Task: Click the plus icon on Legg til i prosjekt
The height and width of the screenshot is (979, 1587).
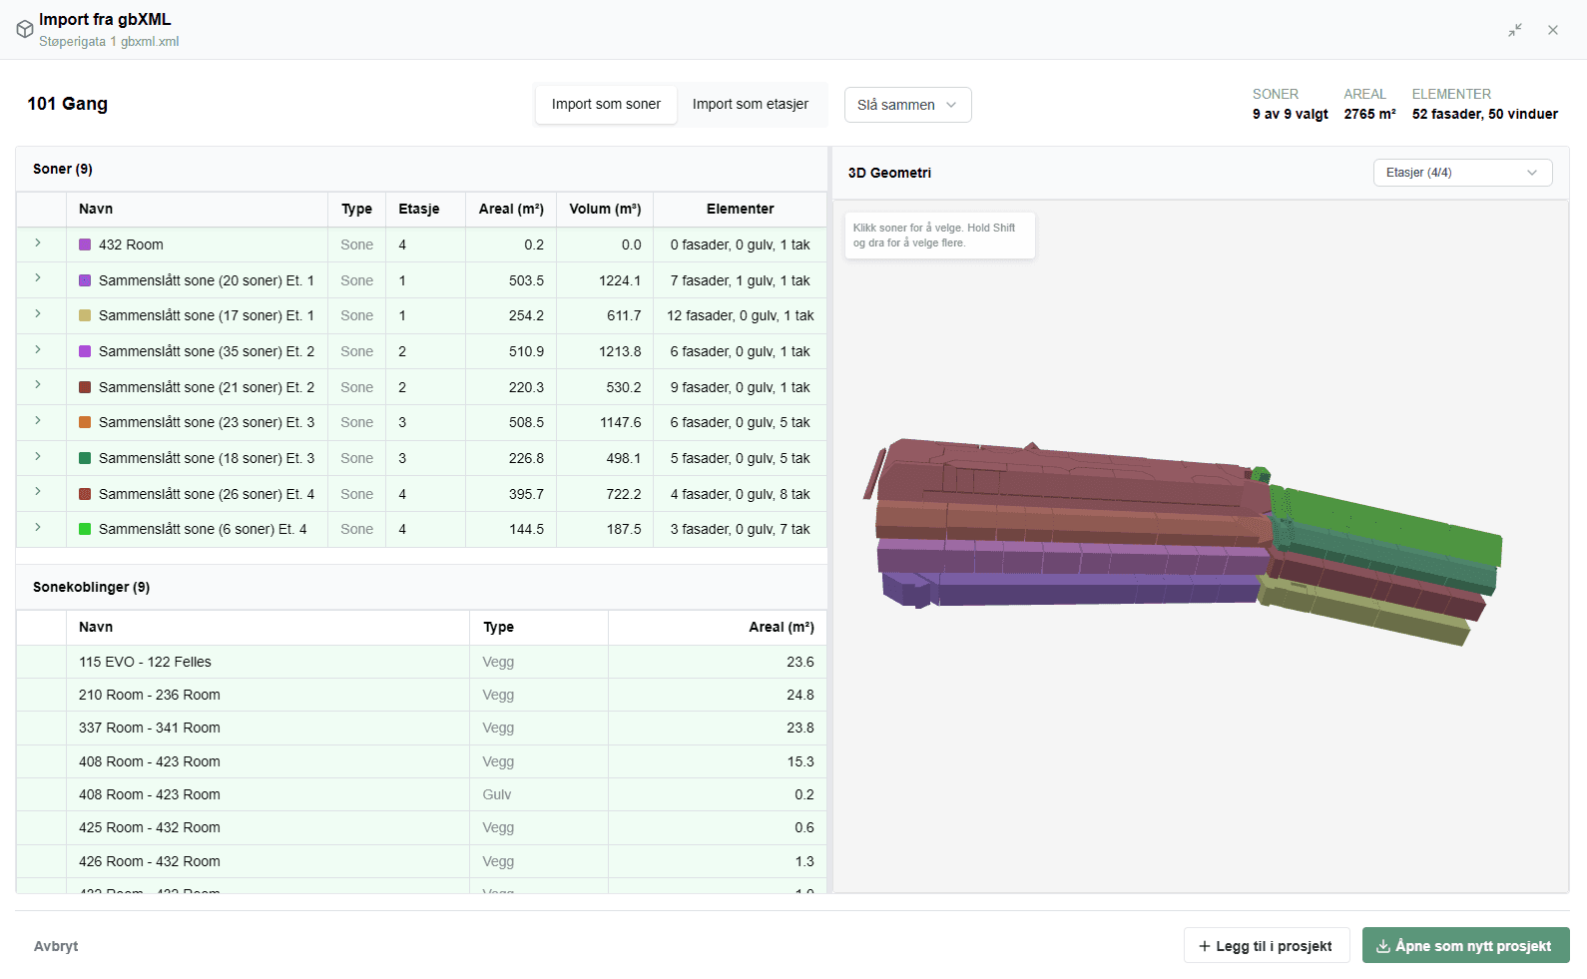Action: 1205,946
